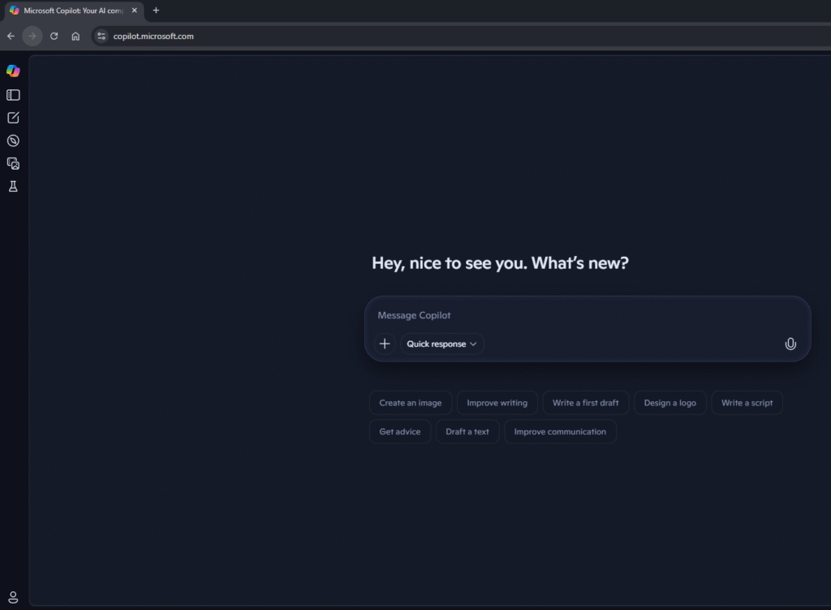Screen dimensions: 831x610
Task: Click the Get advice suggestion chip
Action: coord(399,431)
